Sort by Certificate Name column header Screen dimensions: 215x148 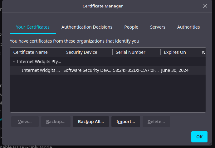coord(37,52)
